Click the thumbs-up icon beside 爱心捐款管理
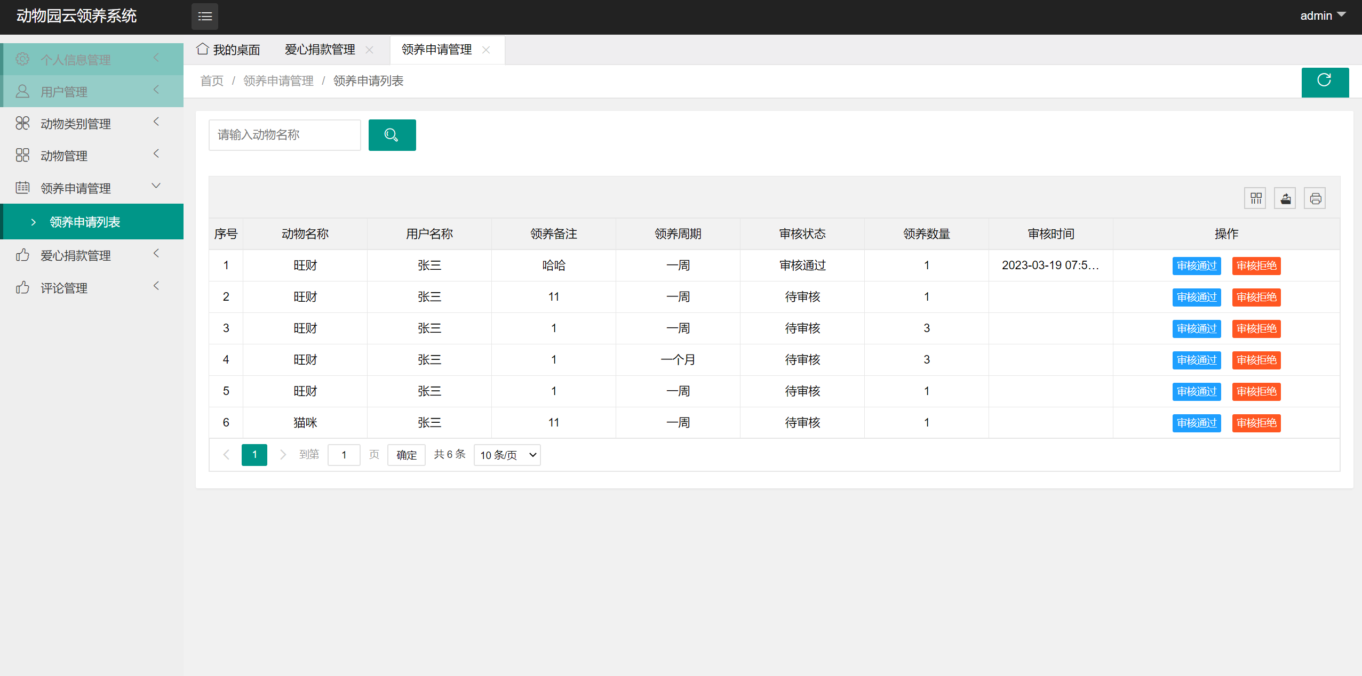Image resolution: width=1362 pixels, height=676 pixels. tap(22, 255)
